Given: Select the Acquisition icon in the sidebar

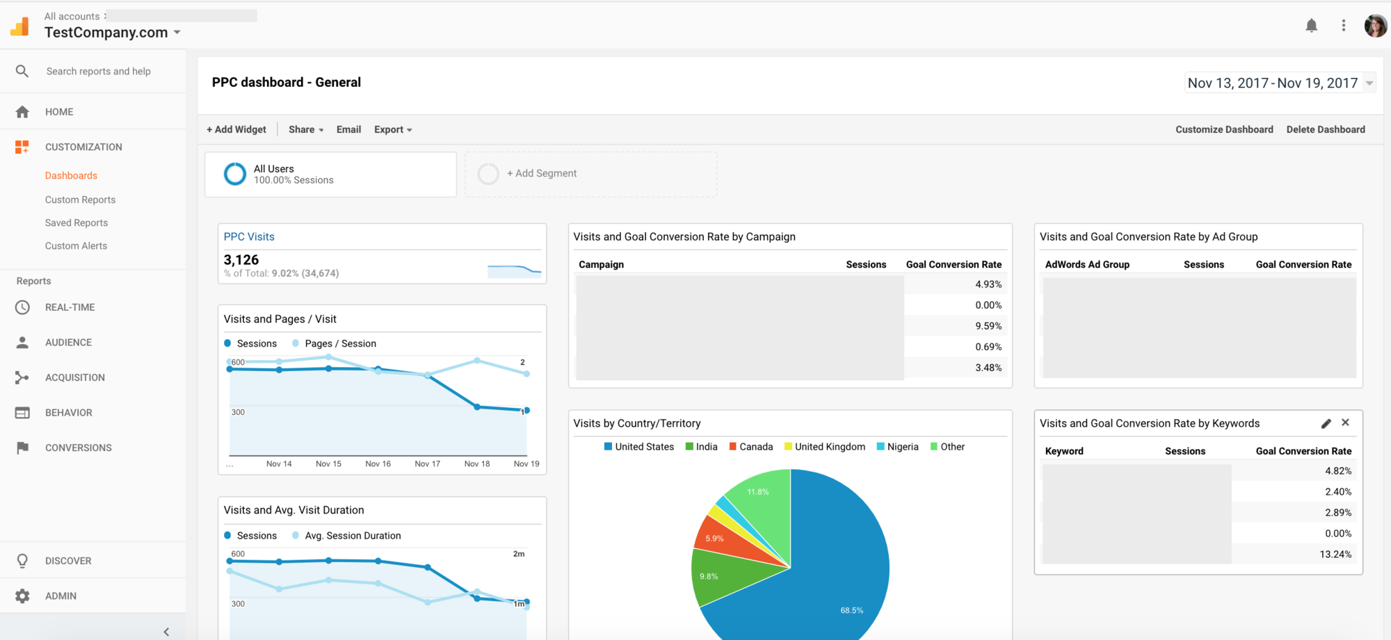Looking at the screenshot, I should (x=22, y=377).
